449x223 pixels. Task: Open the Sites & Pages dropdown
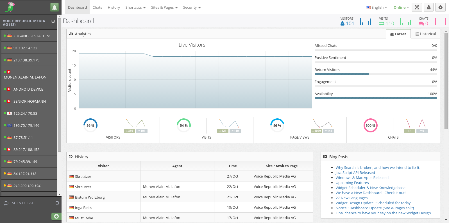click(x=164, y=8)
